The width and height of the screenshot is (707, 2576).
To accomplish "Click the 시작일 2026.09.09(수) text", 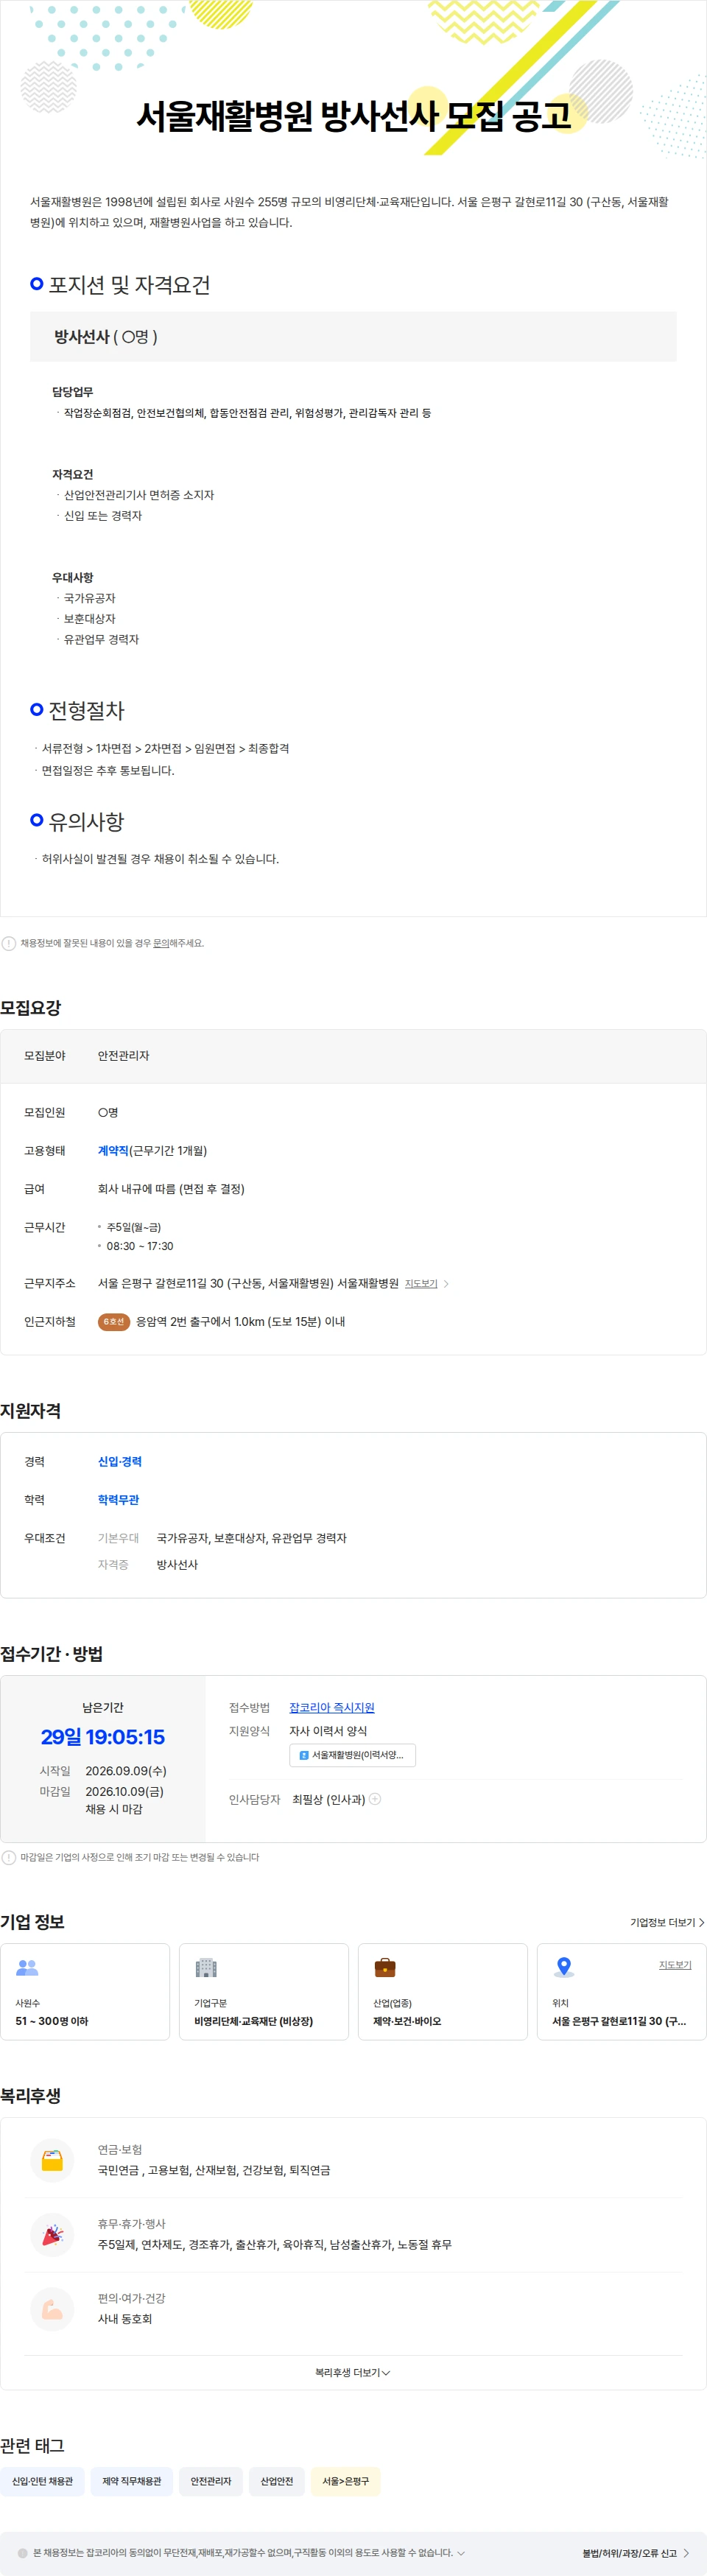I will pyautogui.click(x=103, y=1770).
